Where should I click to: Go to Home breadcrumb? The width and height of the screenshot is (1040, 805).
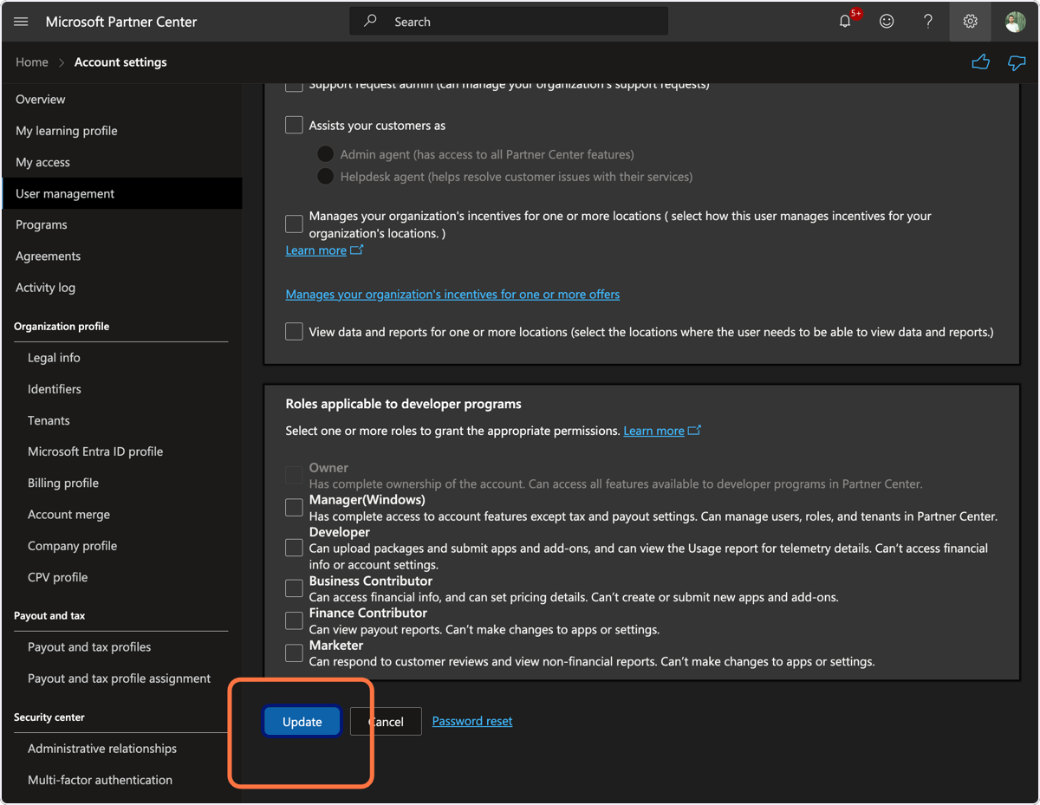pos(32,62)
